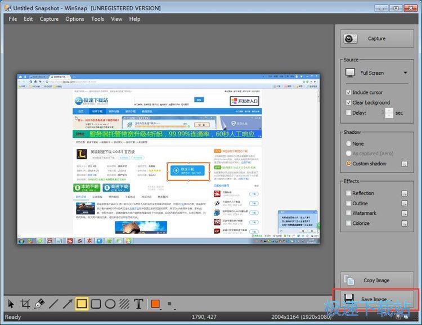Open the Tools menu
This screenshot has height=325, width=422.
pos(97,19)
